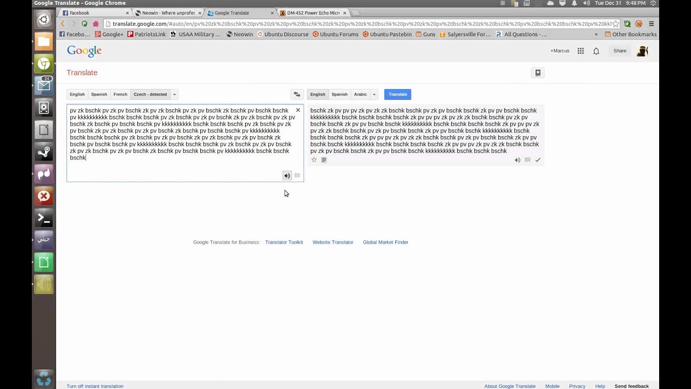
Task: Click Send feedback link
Action: pos(632,386)
